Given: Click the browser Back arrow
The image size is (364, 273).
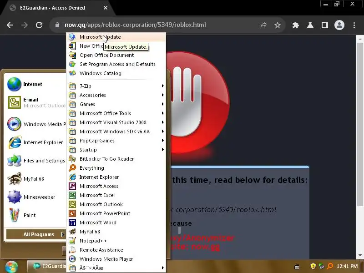Looking at the screenshot, I should (x=10, y=25).
